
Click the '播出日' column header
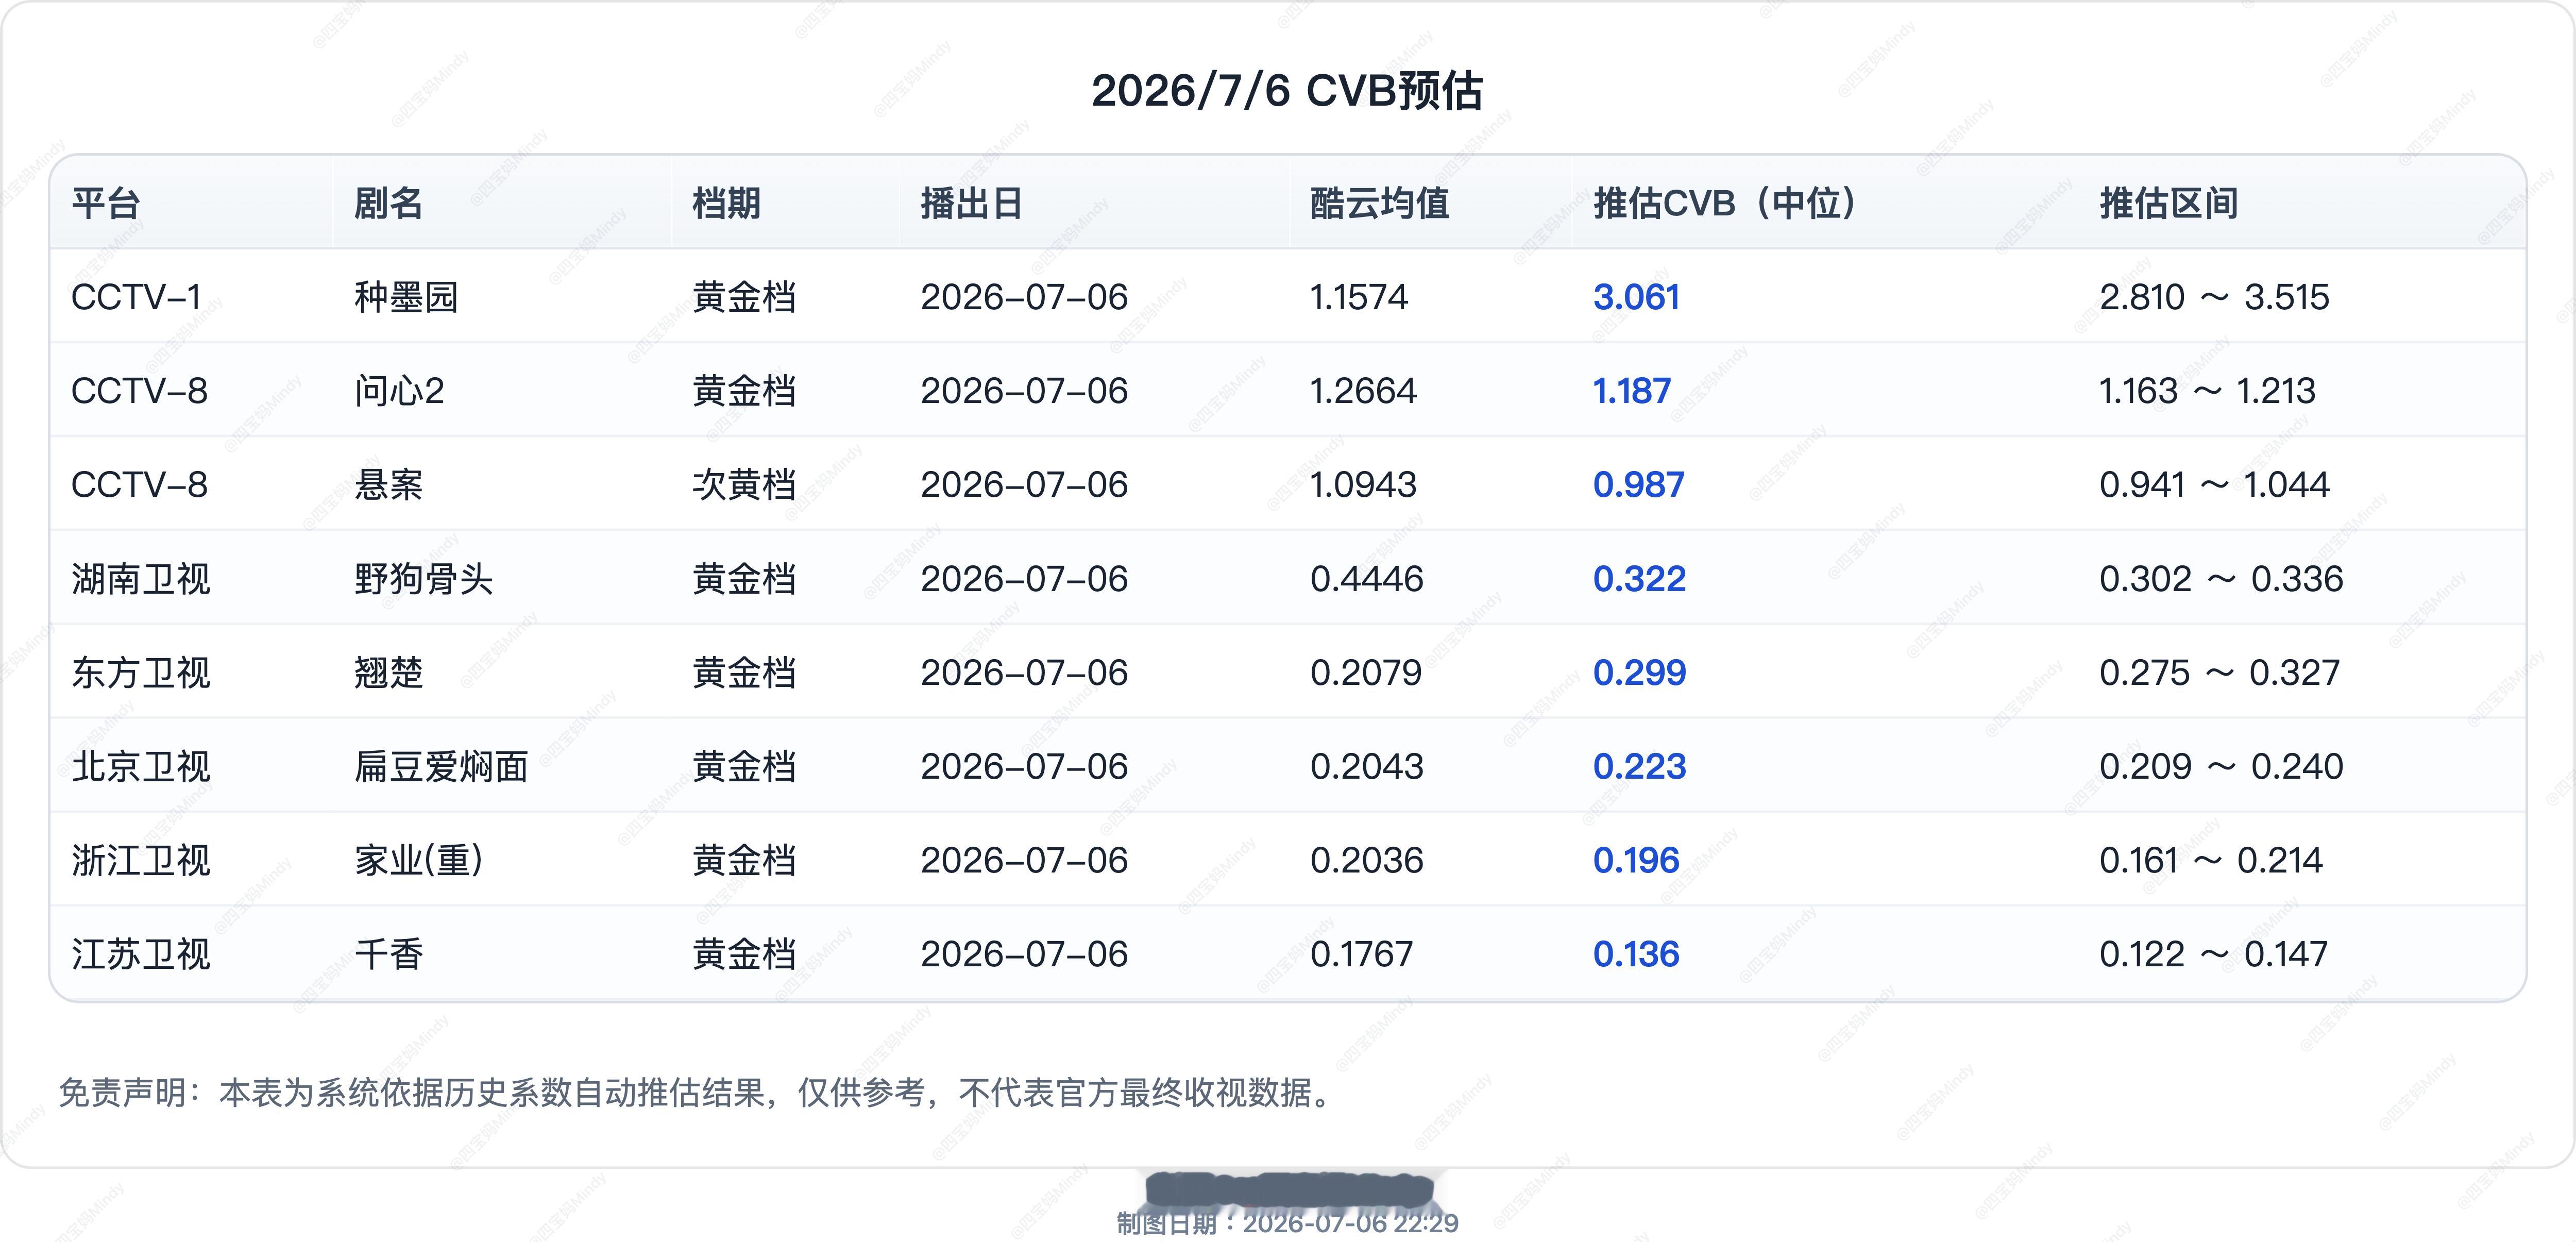coord(971,203)
